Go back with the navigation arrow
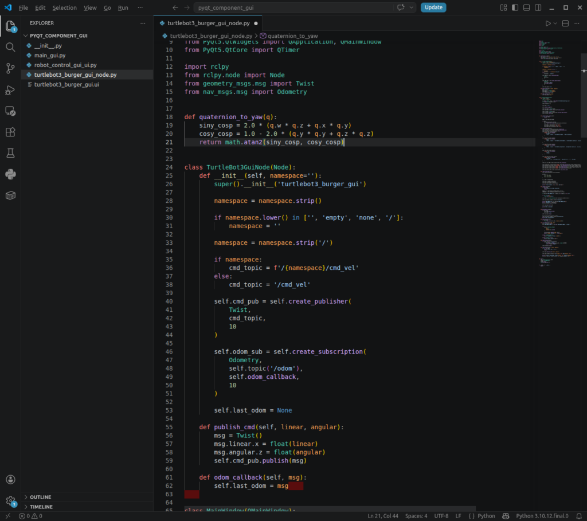The image size is (587, 521). (x=175, y=7)
